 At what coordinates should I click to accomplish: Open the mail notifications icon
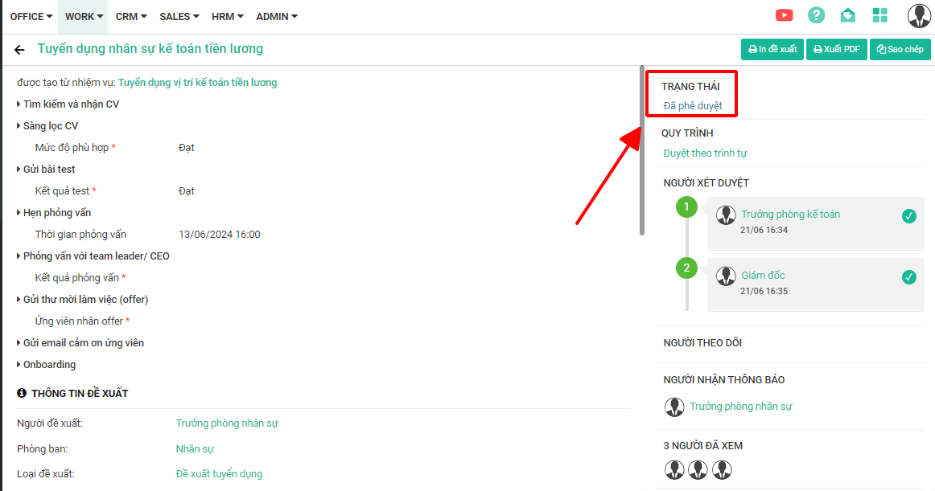tap(847, 15)
